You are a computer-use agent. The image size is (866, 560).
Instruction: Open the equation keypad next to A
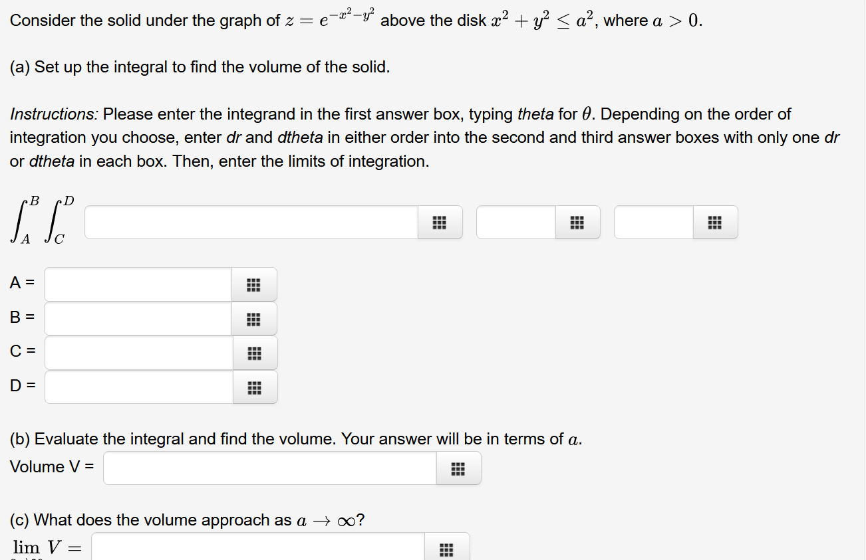(253, 284)
